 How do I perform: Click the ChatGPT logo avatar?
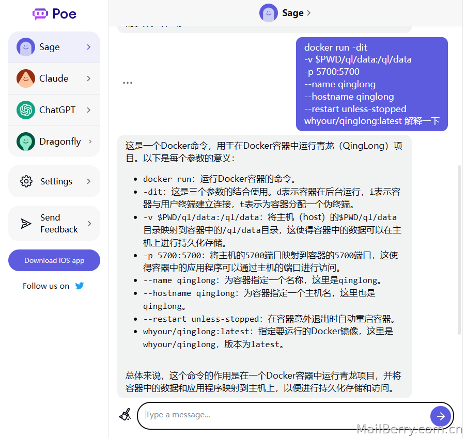point(26,110)
